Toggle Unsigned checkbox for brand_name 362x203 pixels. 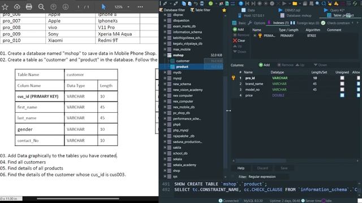tap(342, 84)
